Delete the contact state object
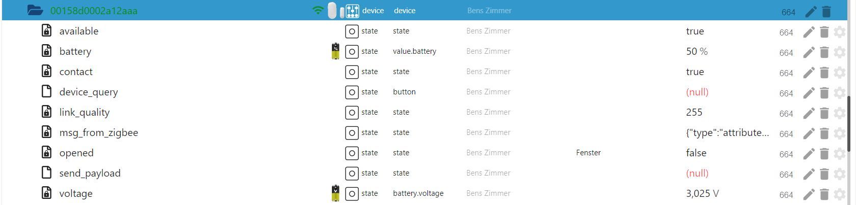 pyautogui.click(x=824, y=73)
